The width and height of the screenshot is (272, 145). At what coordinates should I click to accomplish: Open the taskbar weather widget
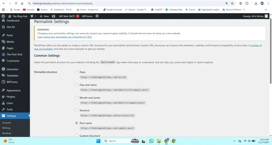pos(9,141)
